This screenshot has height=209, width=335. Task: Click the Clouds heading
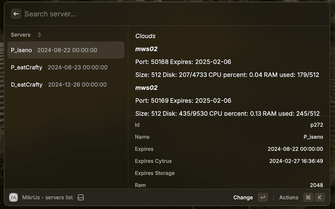(x=145, y=36)
